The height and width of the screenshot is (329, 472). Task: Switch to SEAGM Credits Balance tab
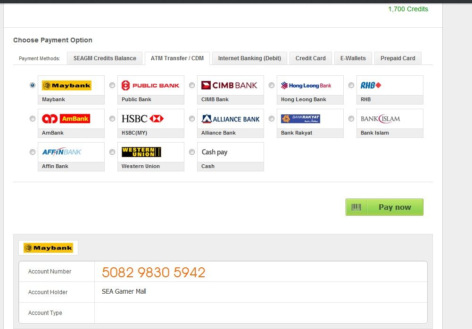tap(105, 58)
